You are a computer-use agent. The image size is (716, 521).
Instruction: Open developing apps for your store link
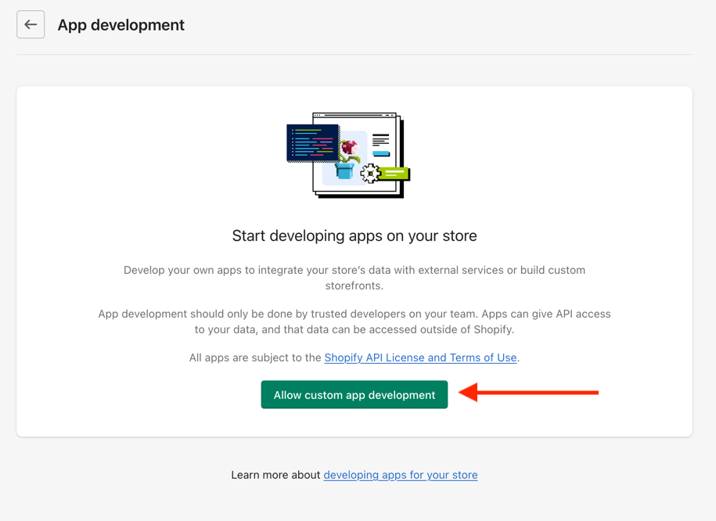point(401,475)
